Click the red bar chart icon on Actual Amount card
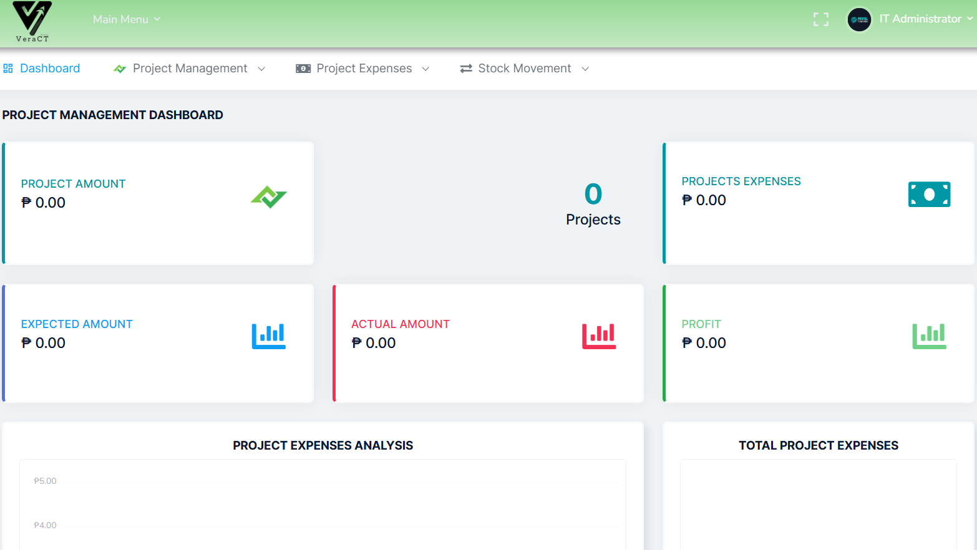 [599, 336]
